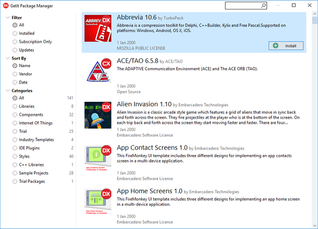
Task: Select the All categories option
Action: pyautogui.click(x=15, y=98)
